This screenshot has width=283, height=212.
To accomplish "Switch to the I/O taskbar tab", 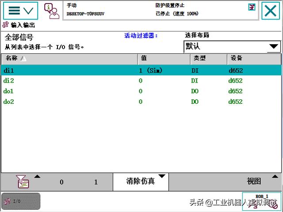I will click(21, 201).
